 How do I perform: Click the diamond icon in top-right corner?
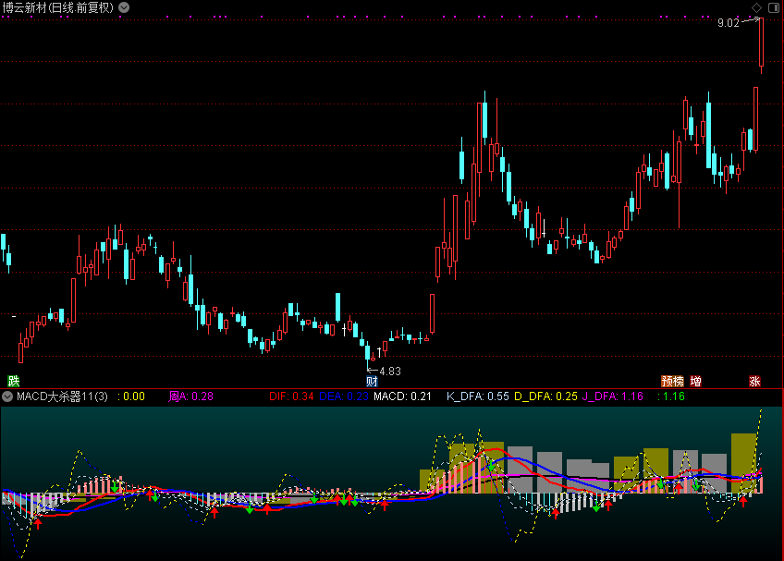tap(756, 7)
